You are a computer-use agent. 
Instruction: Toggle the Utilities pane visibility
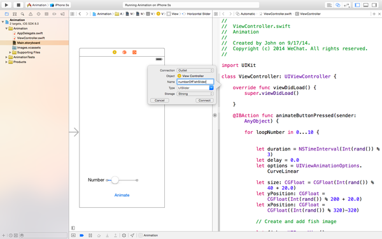(374, 5)
